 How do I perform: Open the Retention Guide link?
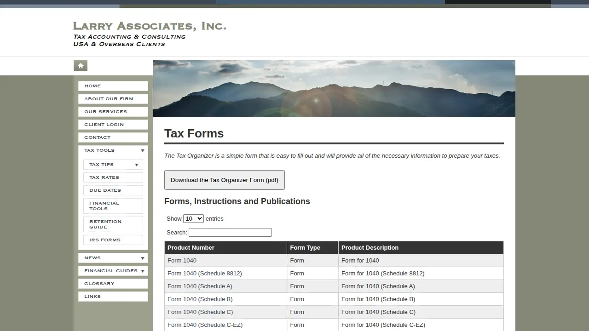113,224
